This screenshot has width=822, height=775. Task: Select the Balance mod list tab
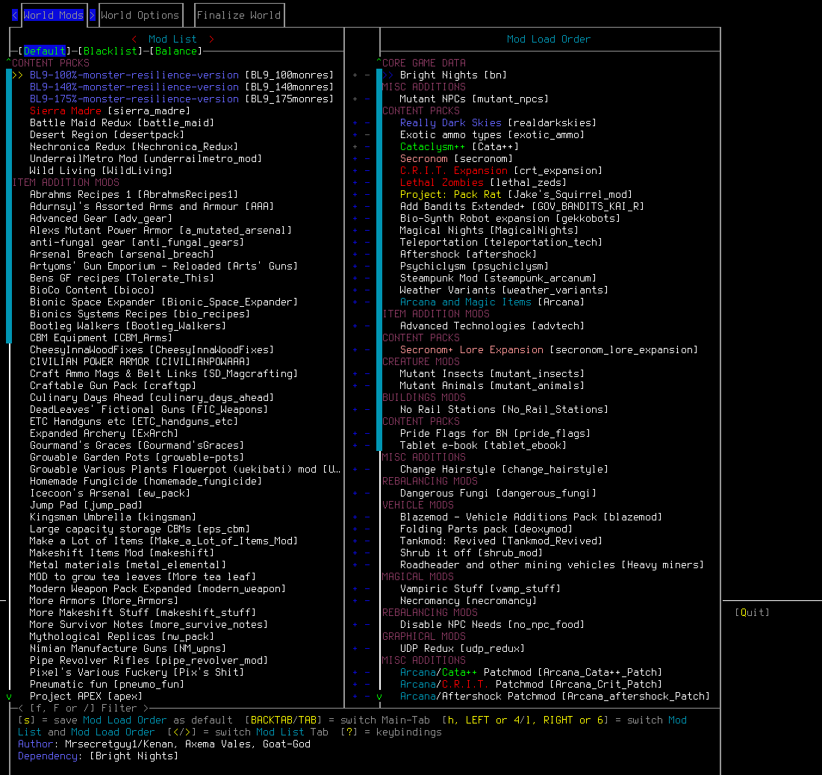coord(176,51)
